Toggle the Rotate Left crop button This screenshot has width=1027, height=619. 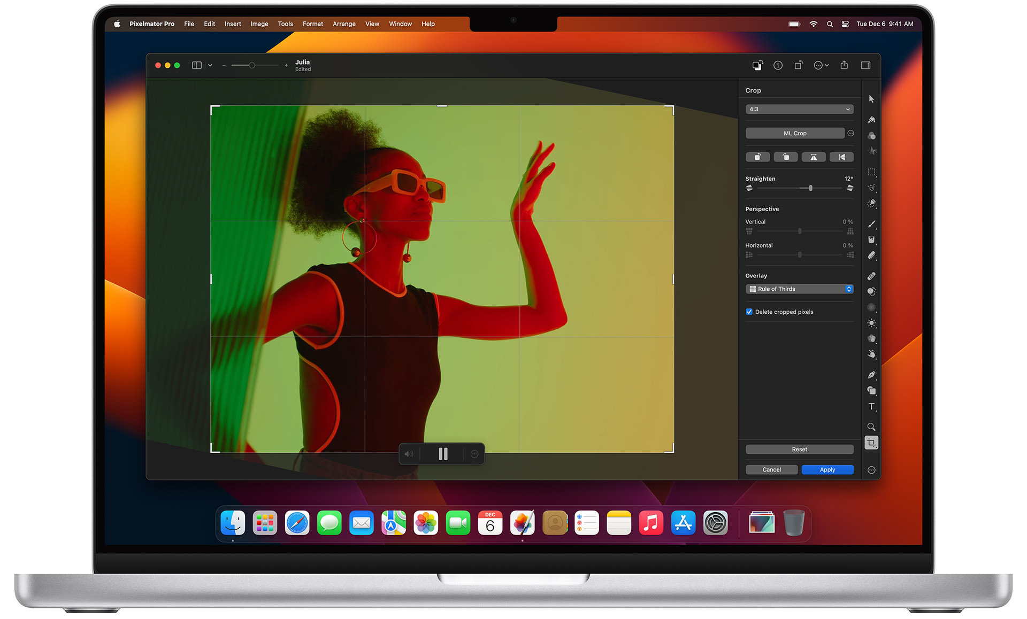(x=757, y=157)
